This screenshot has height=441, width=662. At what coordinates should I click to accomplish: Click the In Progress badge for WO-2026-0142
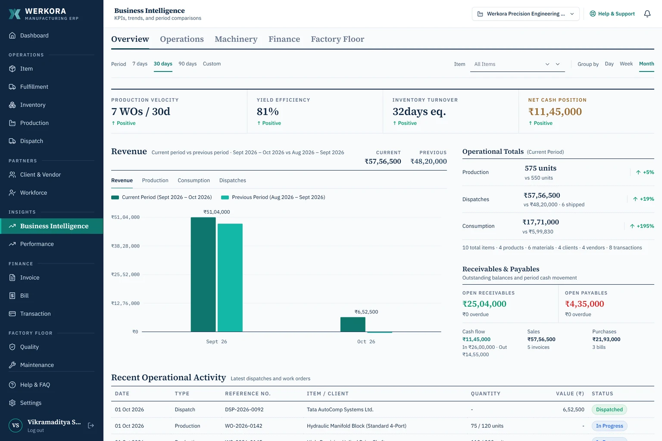pyautogui.click(x=609, y=426)
